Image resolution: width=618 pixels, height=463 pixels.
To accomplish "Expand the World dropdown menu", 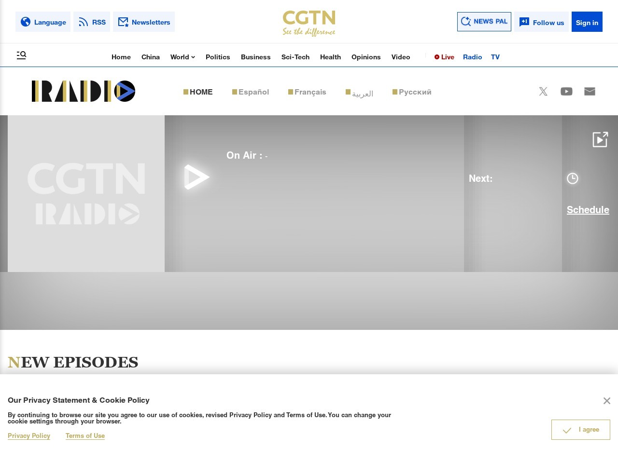I will coord(183,57).
